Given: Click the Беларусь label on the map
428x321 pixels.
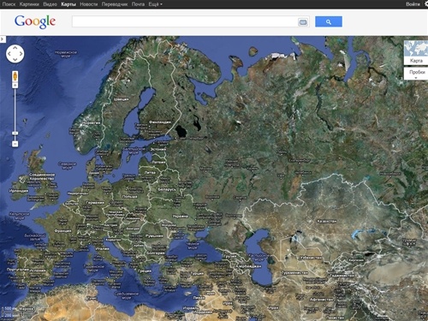Looking at the screenshot, I should pyautogui.click(x=167, y=189).
